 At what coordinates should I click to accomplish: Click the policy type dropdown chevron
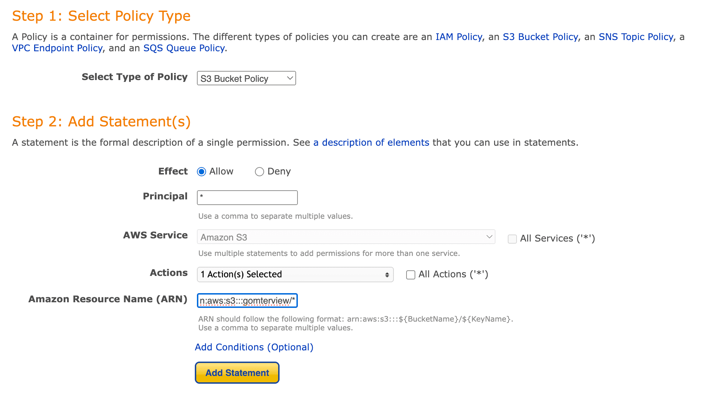(x=290, y=78)
